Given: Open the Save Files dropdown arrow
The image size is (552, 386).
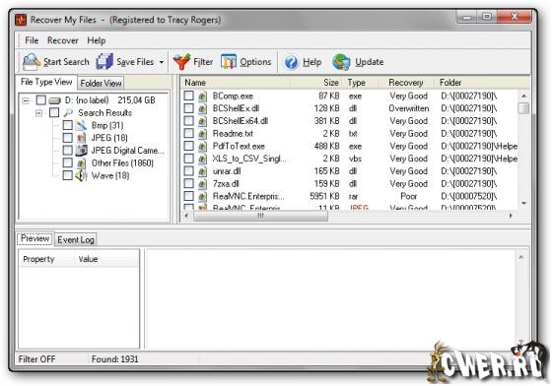Looking at the screenshot, I should click(162, 62).
